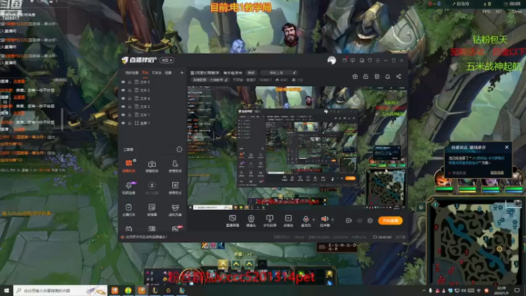Edit the stream category tag with pencil
Screen dimensions: 526x296
tap(210, 80)
